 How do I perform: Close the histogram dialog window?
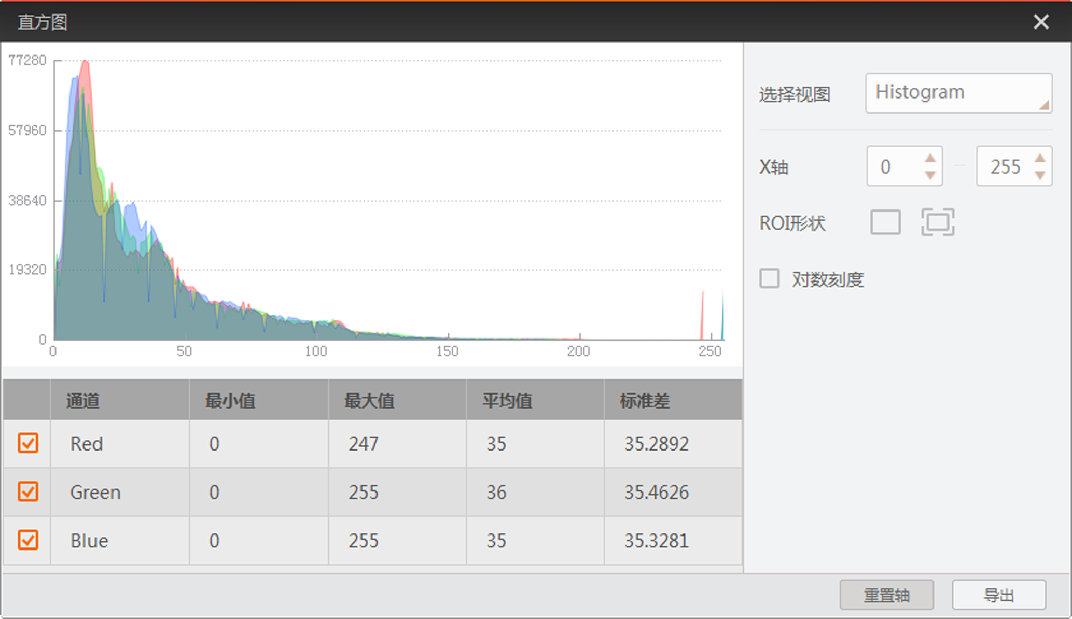(x=1041, y=22)
